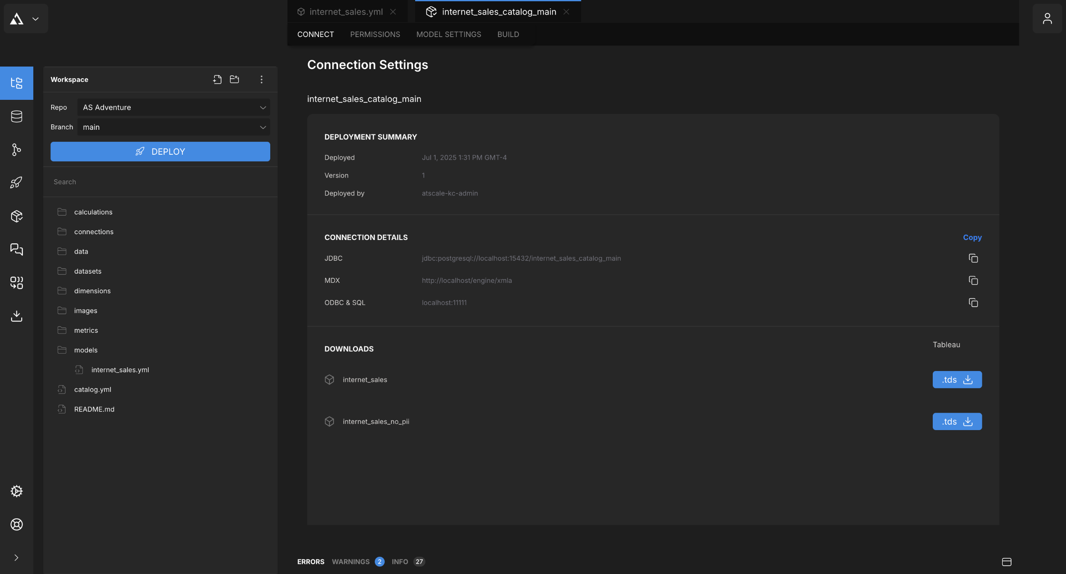Download .tds for internet_sales_no_pii
The width and height of the screenshot is (1066, 574).
coord(957,422)
